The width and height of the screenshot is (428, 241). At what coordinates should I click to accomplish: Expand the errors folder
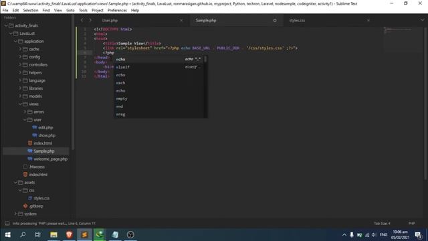coord(25,112)
